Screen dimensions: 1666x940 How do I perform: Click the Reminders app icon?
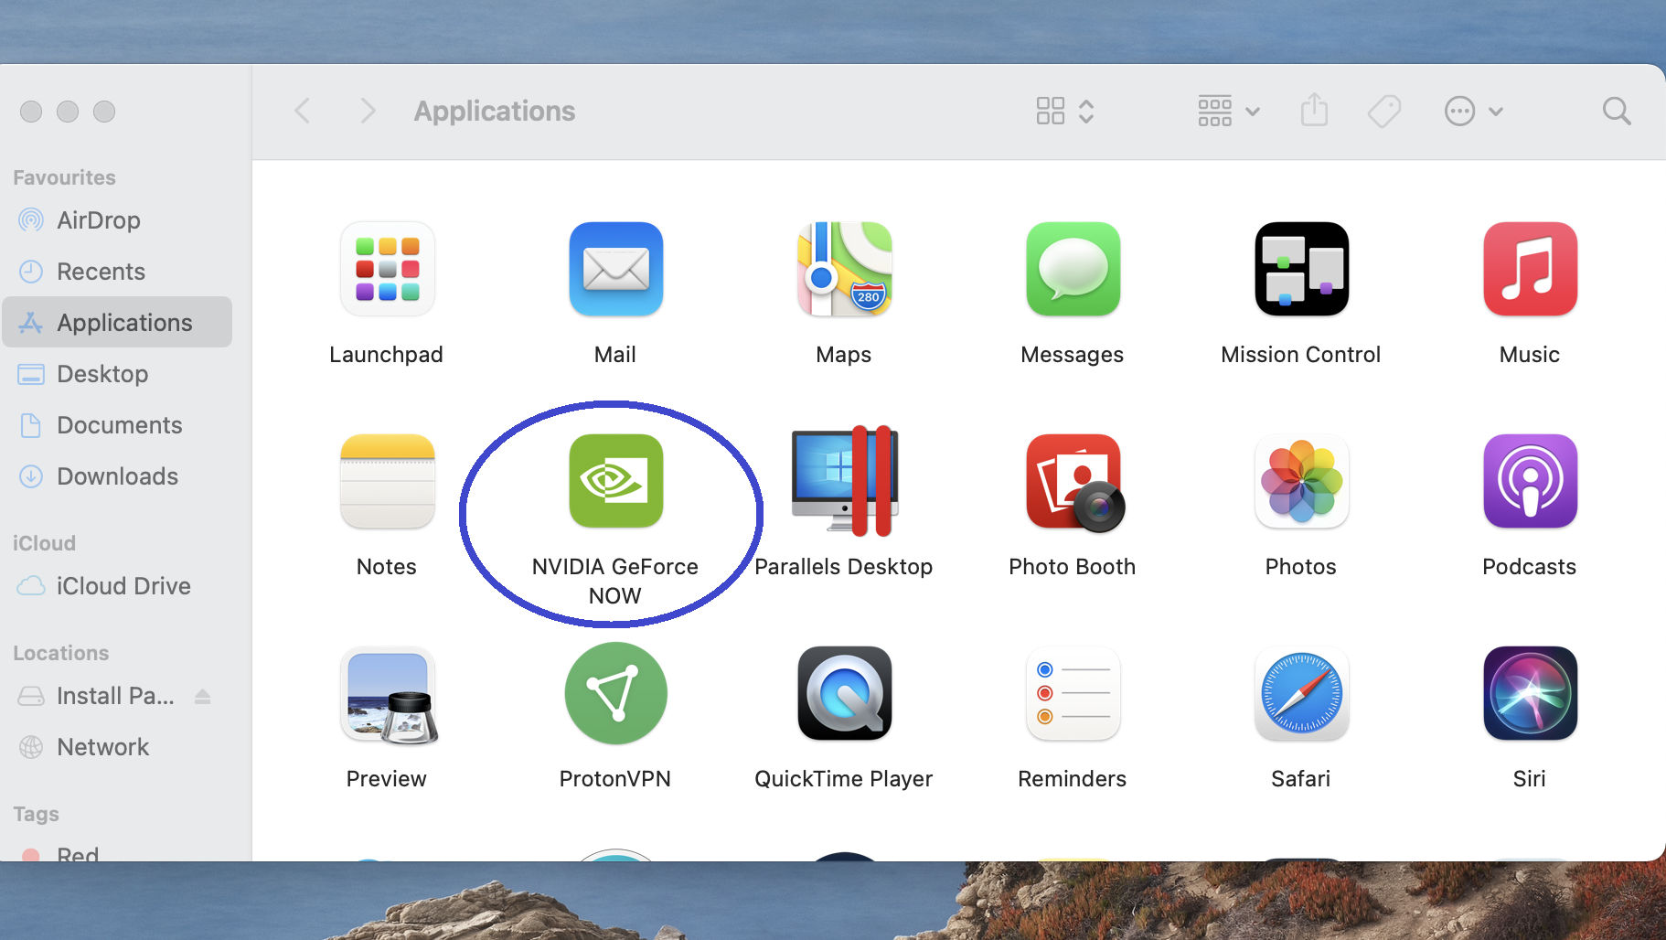coord(1073,693)
